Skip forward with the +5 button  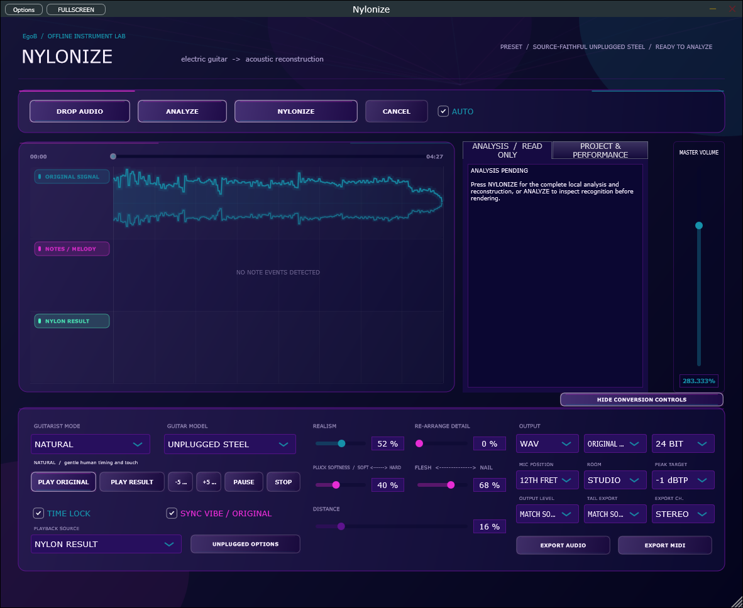[209, 482]
